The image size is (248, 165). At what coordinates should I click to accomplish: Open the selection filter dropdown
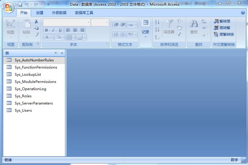pyautogui.click(x=180, y=21)
